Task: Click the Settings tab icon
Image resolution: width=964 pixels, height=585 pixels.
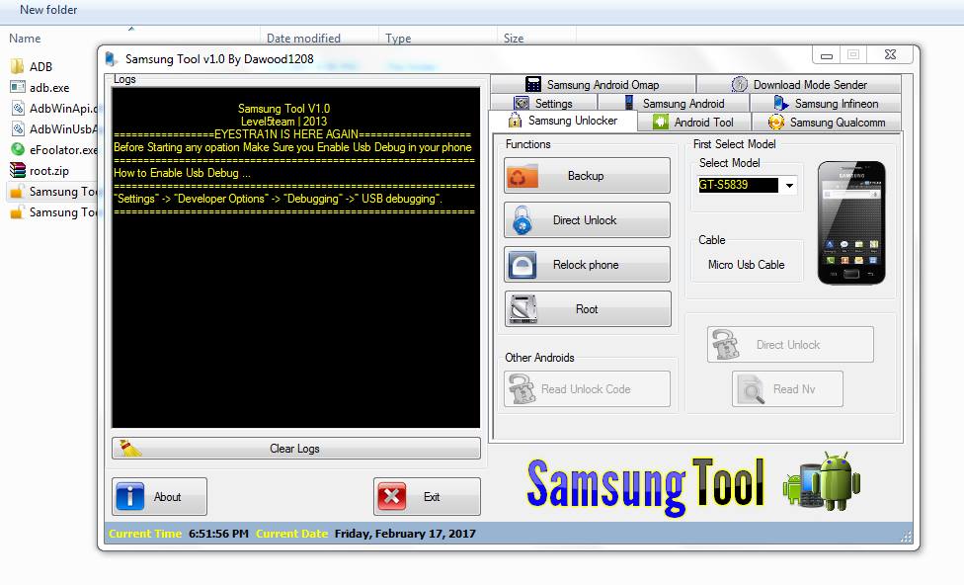Action: [522, 104]
